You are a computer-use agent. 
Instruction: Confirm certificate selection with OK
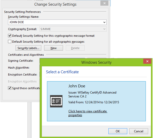[118, 131]
